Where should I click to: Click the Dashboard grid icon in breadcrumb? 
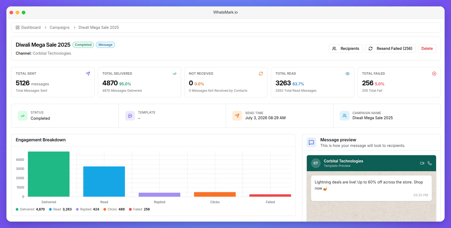tap(18, 27)
